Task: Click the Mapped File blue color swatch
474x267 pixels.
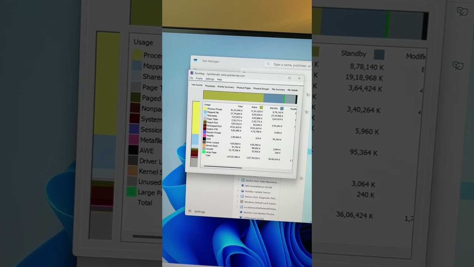Action: click(205, 112)
